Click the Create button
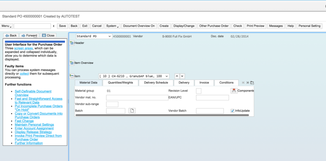 164,26
